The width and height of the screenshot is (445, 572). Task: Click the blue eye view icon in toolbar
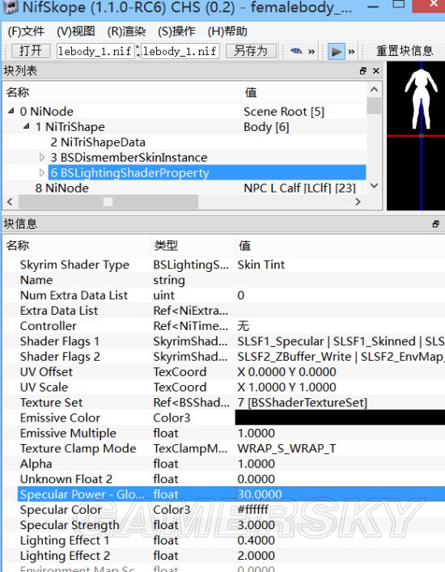(x=296, y=51)
